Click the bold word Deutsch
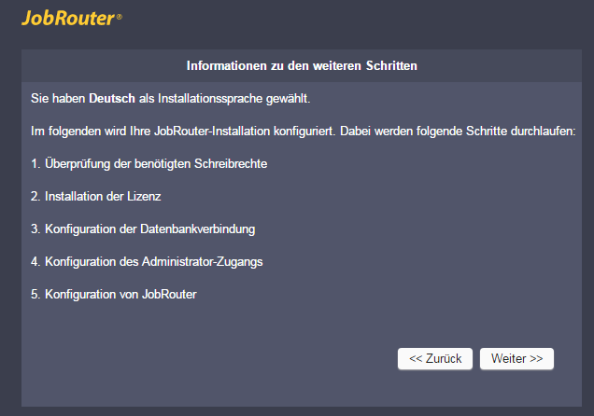Viewport: 594px width, 416px height. point(112,98)
